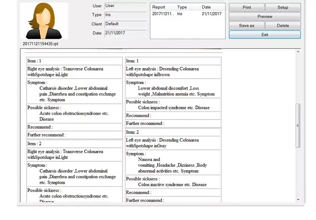This screenshot has height=220, width=316.
Task: Click the vertical scrollbar thumb
Action: tap(298, 125)
